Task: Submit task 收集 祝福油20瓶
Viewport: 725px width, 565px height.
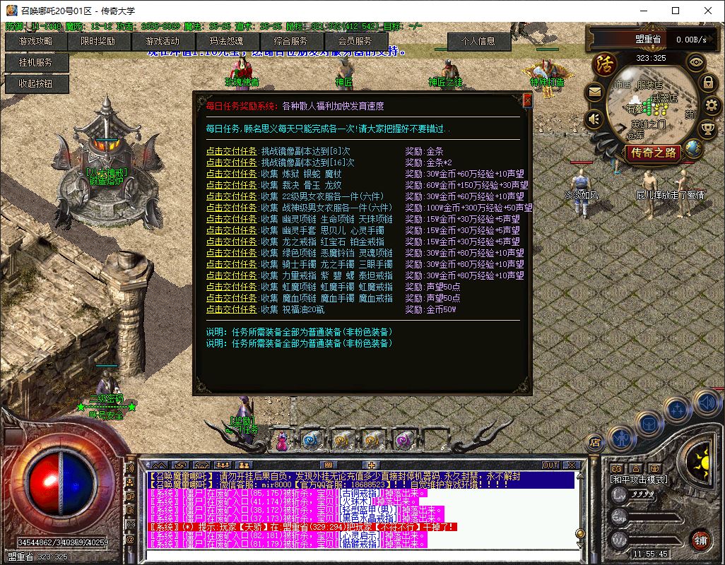Action: [x=231, y=309]
